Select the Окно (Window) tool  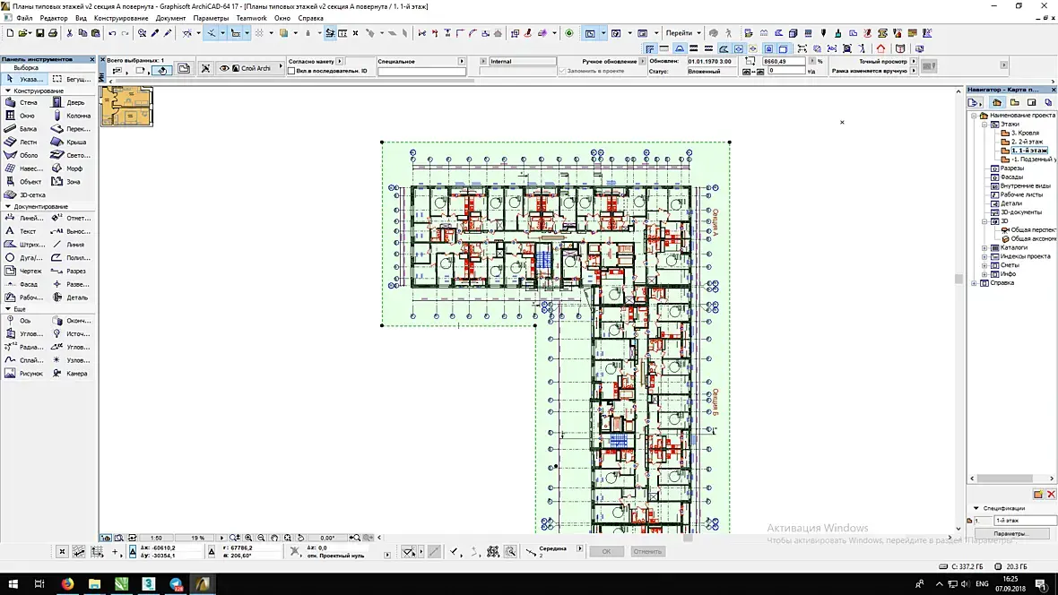click(x=22, y=116)
